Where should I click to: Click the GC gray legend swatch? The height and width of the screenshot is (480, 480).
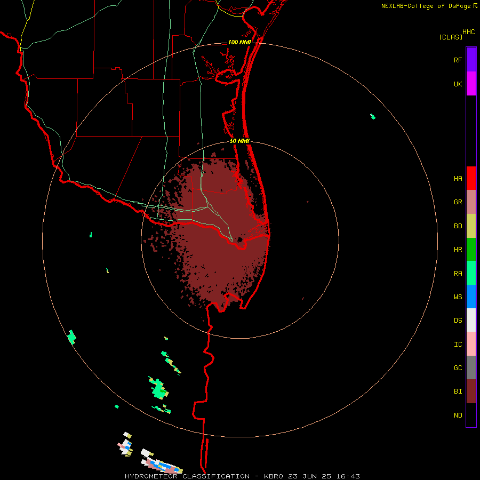click(x=471, y=367)
